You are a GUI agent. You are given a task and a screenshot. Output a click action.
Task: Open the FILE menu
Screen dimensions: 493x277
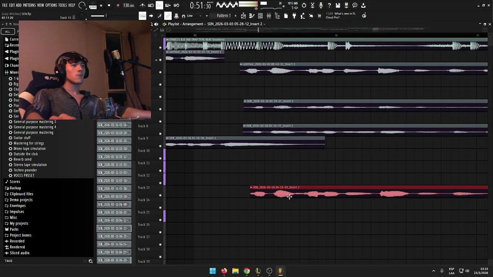(5, 5)
